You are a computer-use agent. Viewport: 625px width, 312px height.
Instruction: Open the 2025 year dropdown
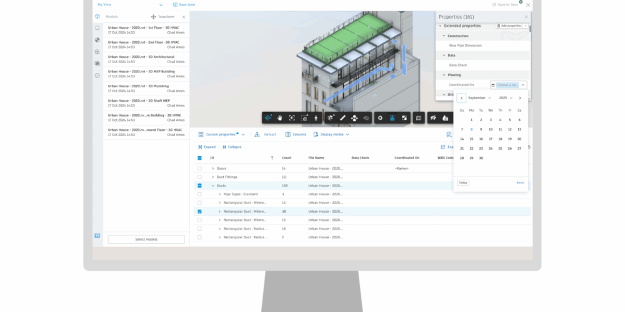506,98
